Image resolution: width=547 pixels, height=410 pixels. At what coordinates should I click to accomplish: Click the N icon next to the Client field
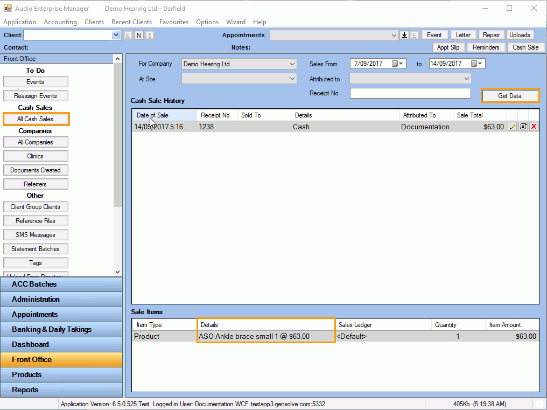tap(138, 35)
